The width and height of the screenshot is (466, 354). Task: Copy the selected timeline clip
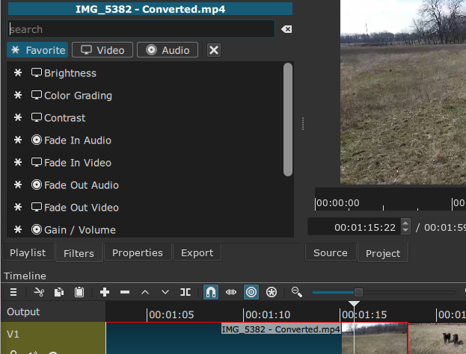point(59,292)
